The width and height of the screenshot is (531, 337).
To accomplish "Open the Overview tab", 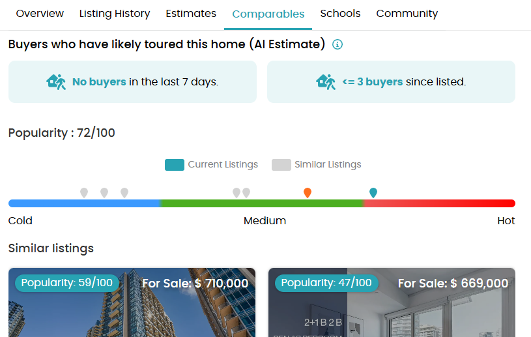I will pyautogui.click(x=40, y=14).
